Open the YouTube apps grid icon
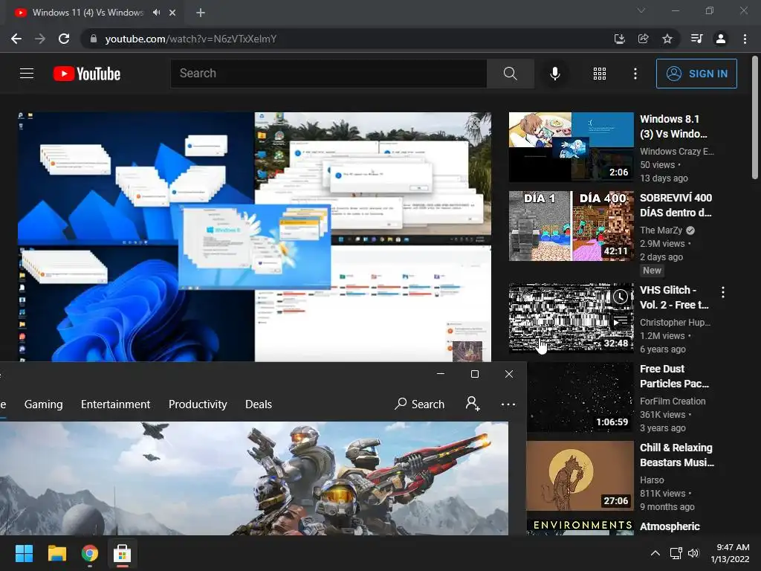Screen dimensions: 761x571 tap(600, 74)
